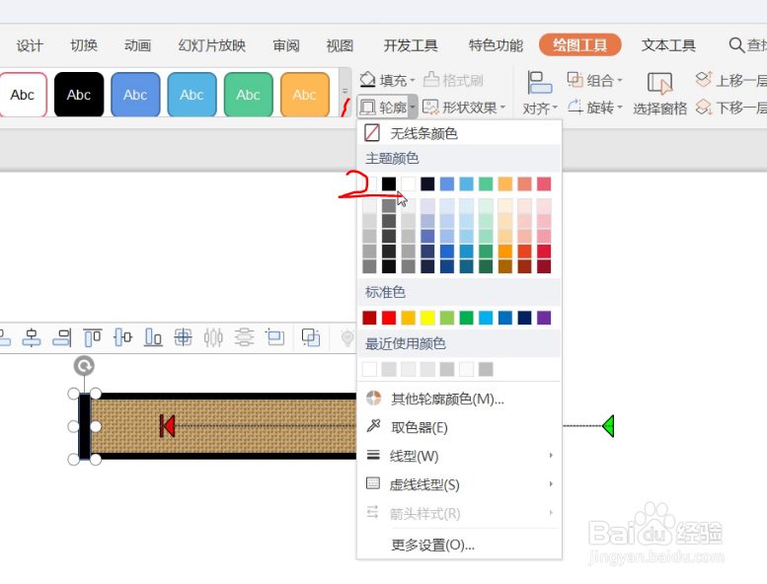Click the rotation handle above shape

tap(84, 366)
